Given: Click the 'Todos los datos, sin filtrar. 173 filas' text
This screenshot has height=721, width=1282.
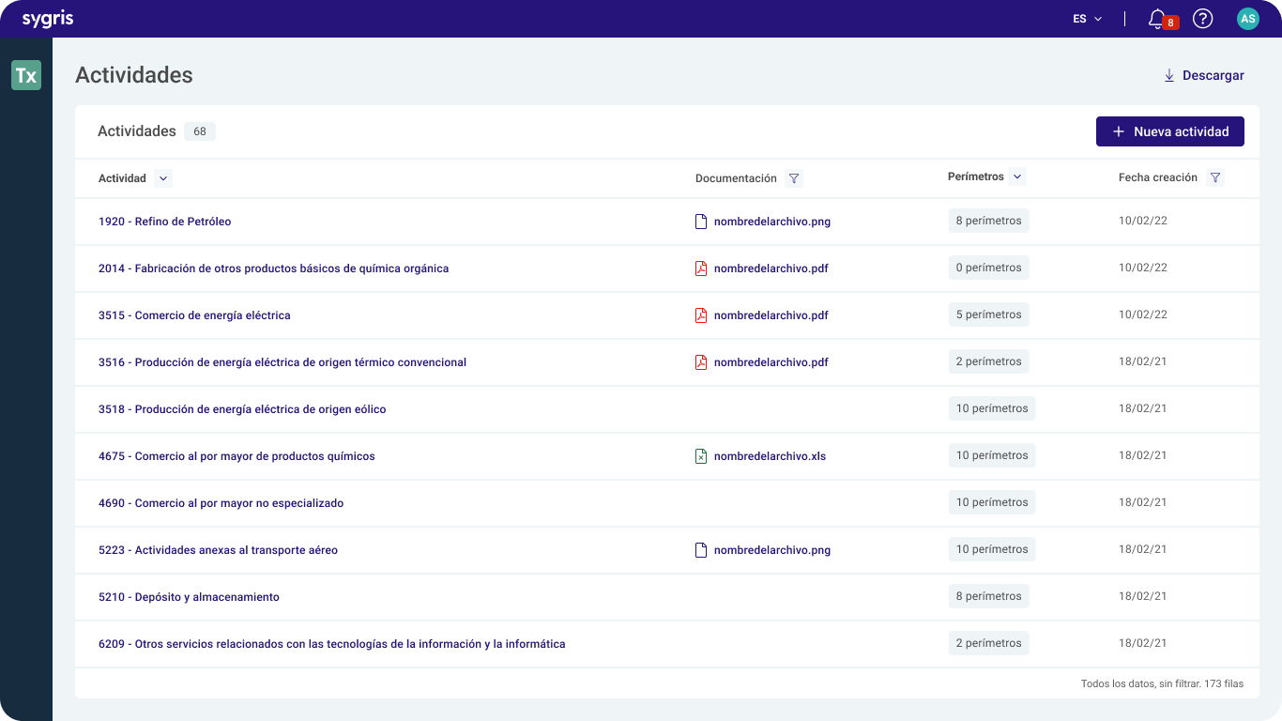Looking at the screenshot, I should (1163, 683).
